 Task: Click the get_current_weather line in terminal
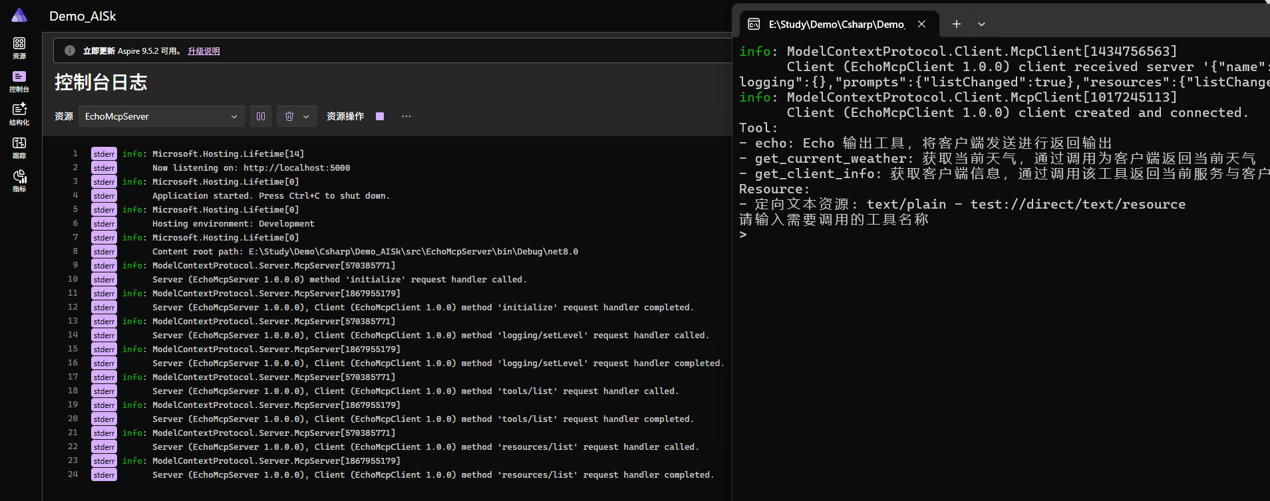997,158
